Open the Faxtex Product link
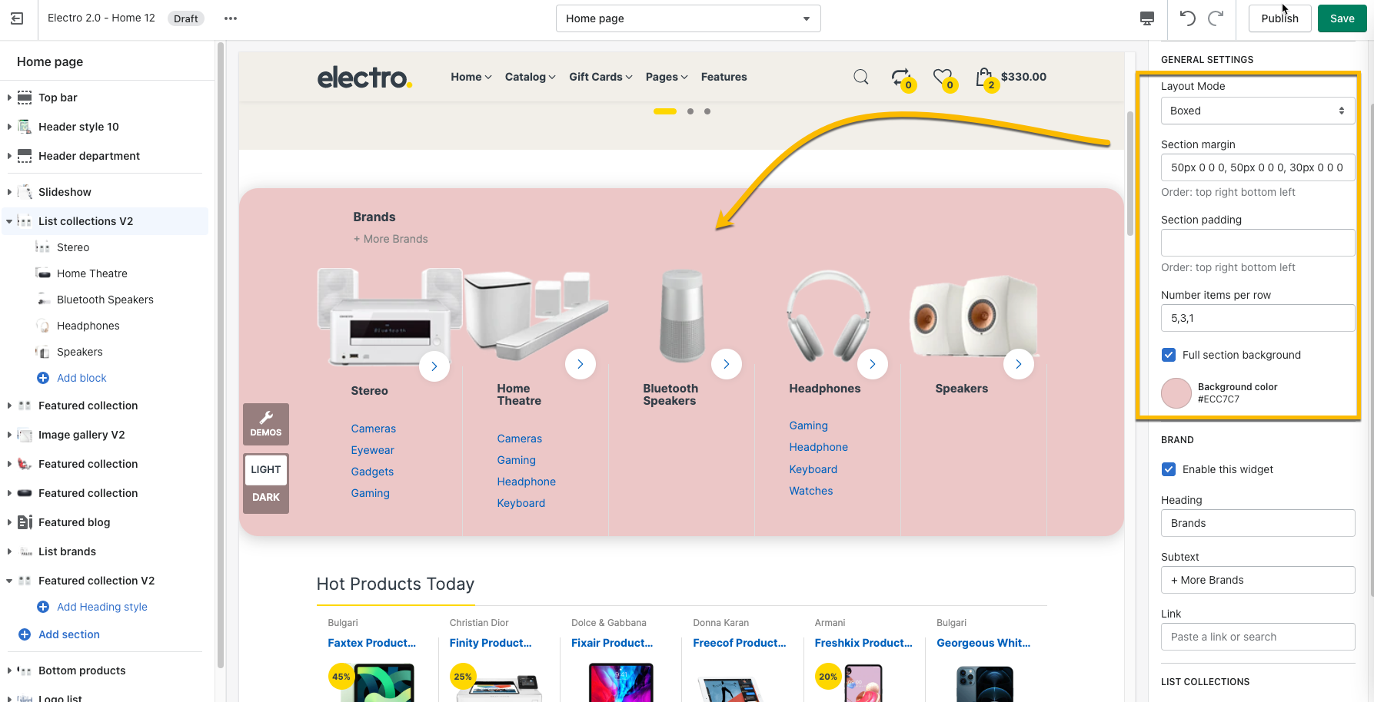 coord(371,643)
